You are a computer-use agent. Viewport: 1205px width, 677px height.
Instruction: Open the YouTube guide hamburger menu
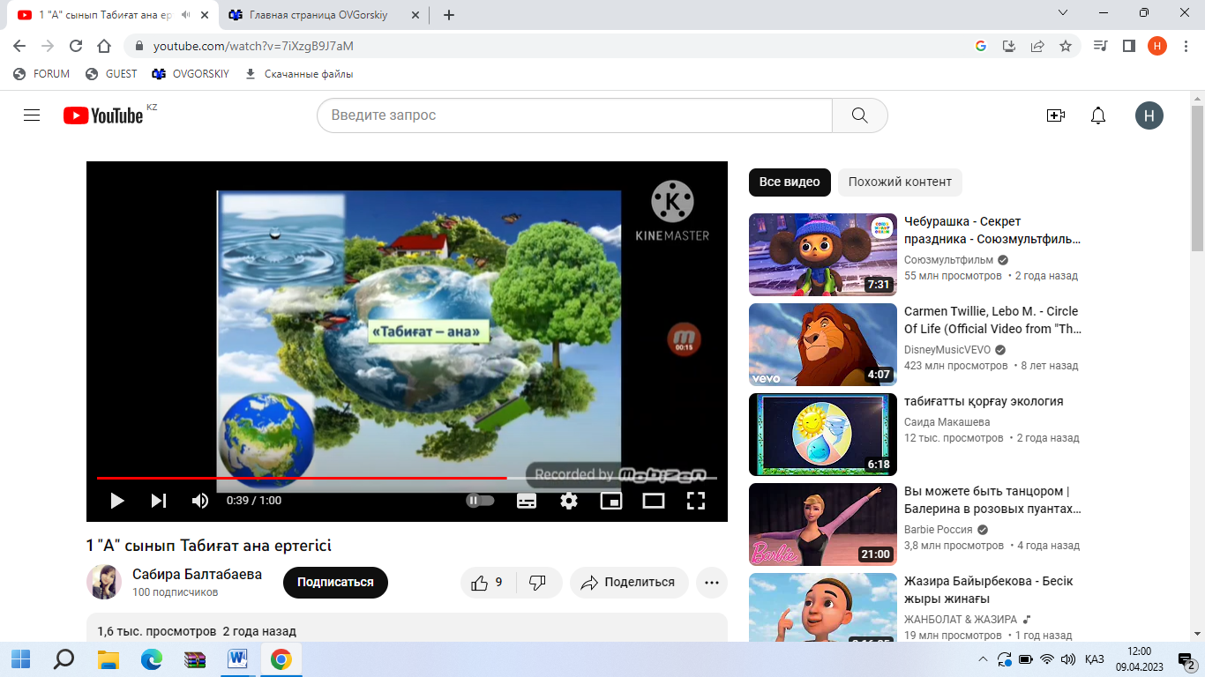coord(32,115)
